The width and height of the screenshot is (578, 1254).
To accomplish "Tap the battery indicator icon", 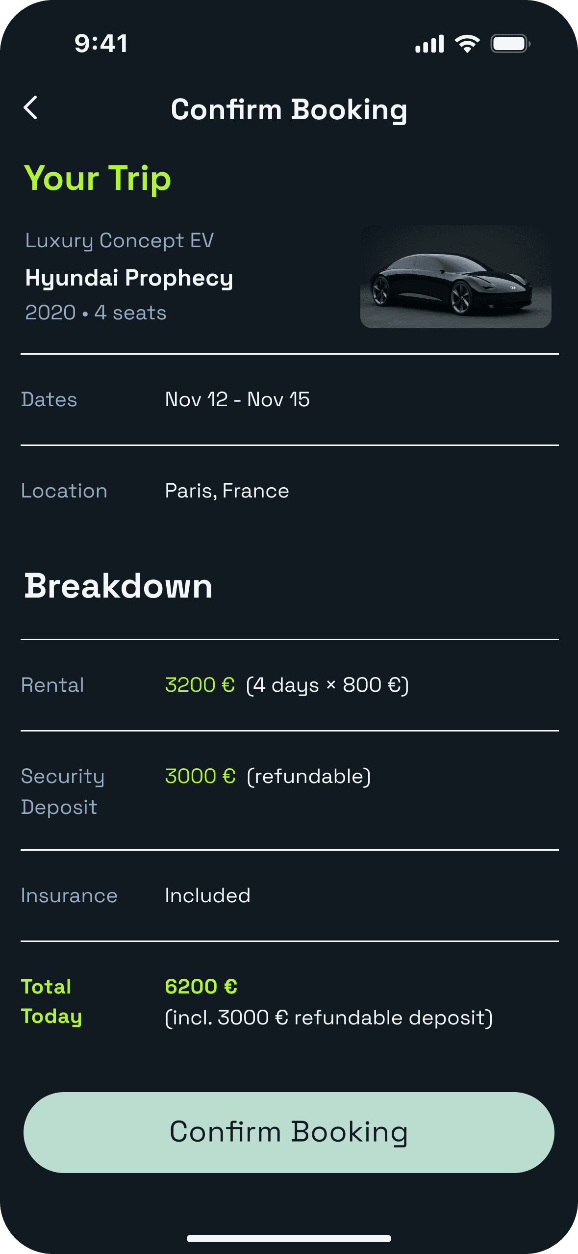I will click(x=510, y=44).
